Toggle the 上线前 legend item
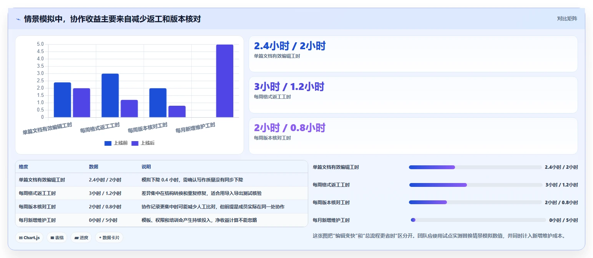 116,143
